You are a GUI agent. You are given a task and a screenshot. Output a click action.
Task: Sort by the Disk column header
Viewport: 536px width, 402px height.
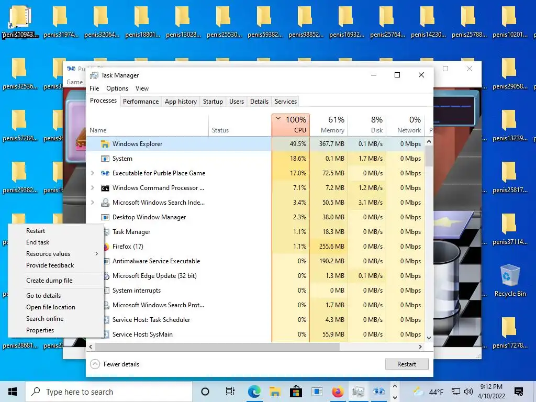tap(367, 125)
